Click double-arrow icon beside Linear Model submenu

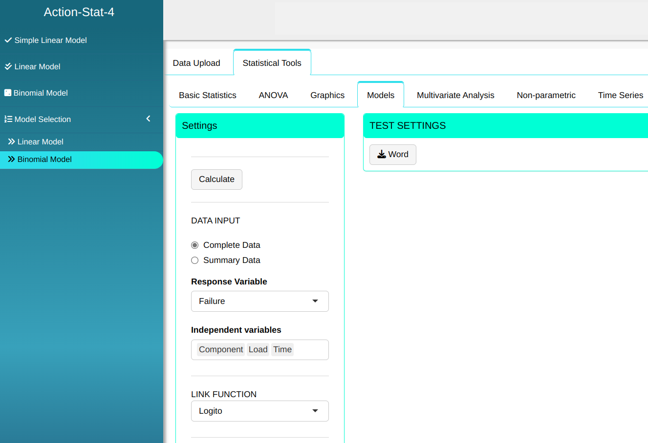pyautogui.click(x=11, y=142)
